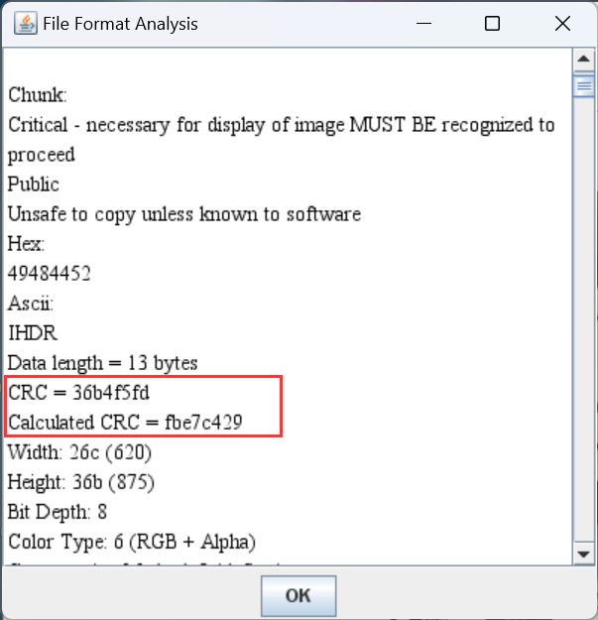Viewport: 598px width, 620px height.
Task: Click the Width: 26c (620) line
Action: click(x=79, y=452)
